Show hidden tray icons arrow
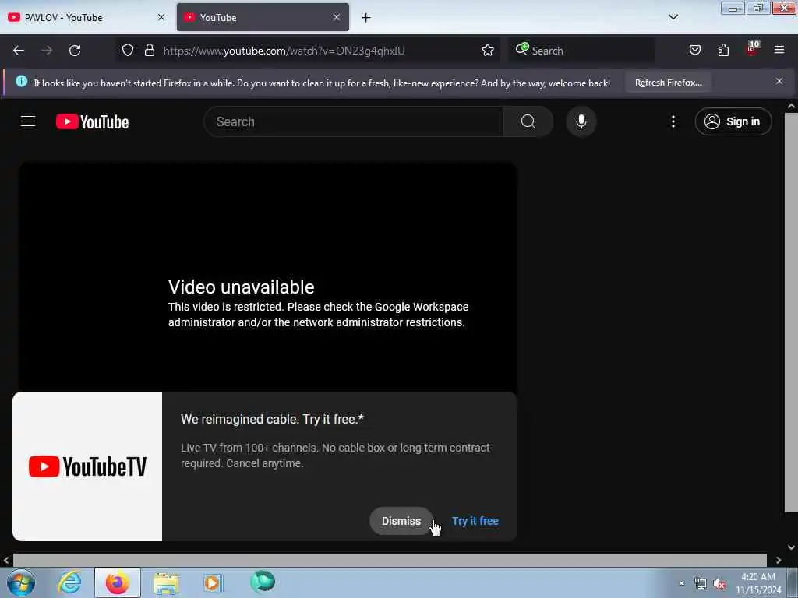798x598 pixels. point(681,584)
